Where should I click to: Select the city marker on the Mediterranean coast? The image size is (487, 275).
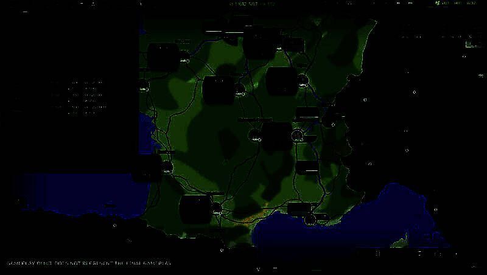310,218
